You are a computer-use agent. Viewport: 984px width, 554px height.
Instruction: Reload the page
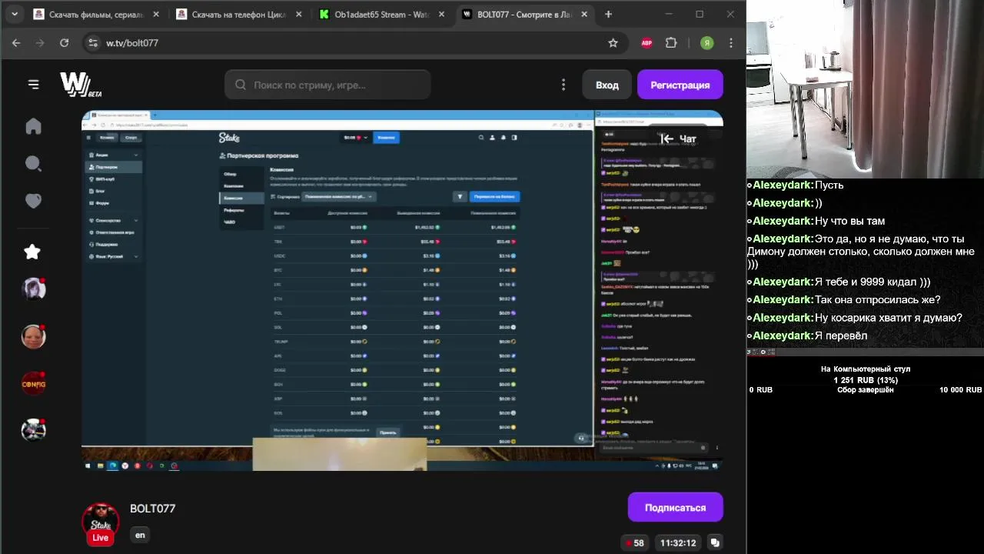pos(65,43)
